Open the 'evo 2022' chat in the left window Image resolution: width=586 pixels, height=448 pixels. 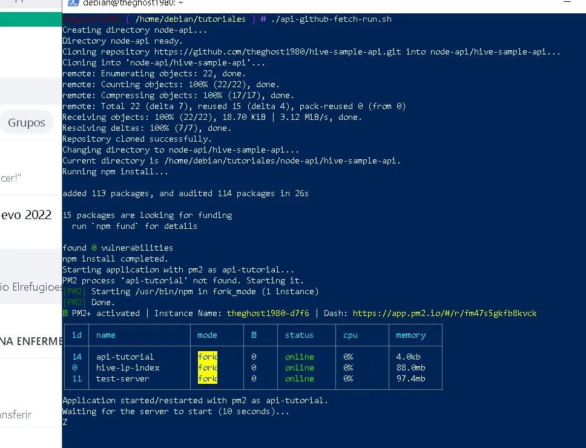26,215
